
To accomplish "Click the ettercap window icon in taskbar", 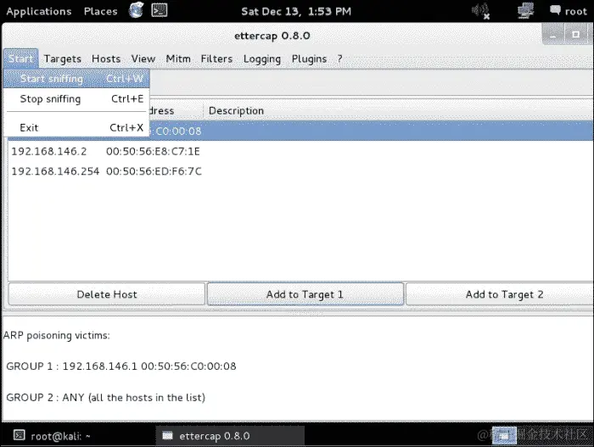I will point(167,436).
